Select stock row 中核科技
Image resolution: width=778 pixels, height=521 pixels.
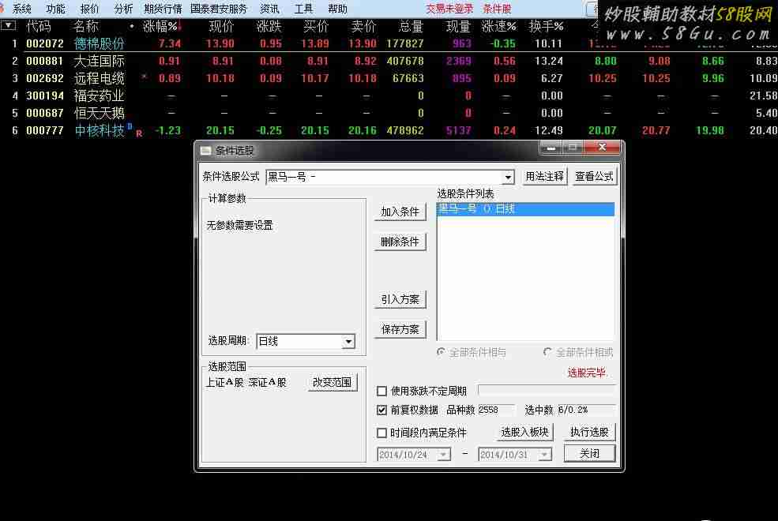[x=389, y=130]
